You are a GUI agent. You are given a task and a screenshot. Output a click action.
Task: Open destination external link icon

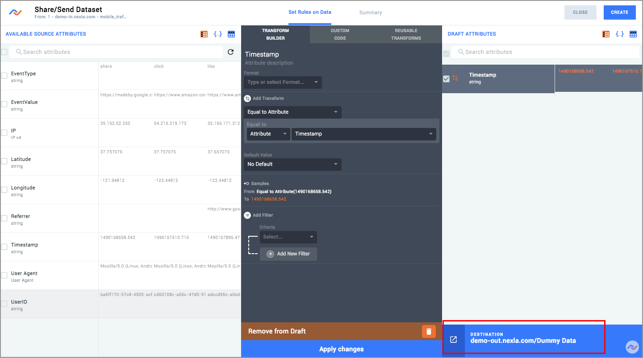453,340
